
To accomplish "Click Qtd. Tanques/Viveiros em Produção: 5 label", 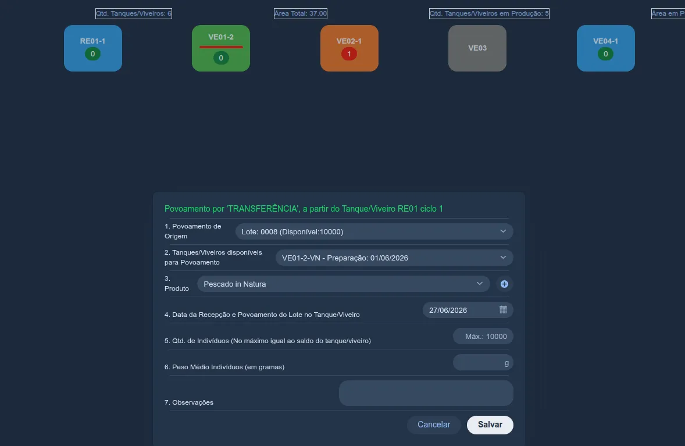I will (x=489, y=13).
